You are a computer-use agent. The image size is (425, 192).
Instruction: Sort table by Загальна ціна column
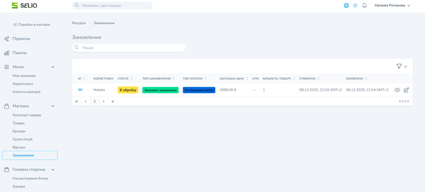(234, 78)
